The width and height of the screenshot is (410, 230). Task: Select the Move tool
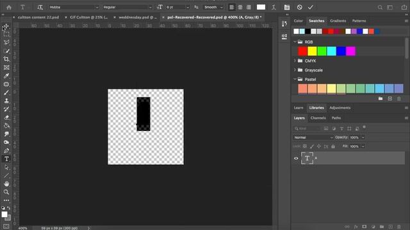coord(6,26)
